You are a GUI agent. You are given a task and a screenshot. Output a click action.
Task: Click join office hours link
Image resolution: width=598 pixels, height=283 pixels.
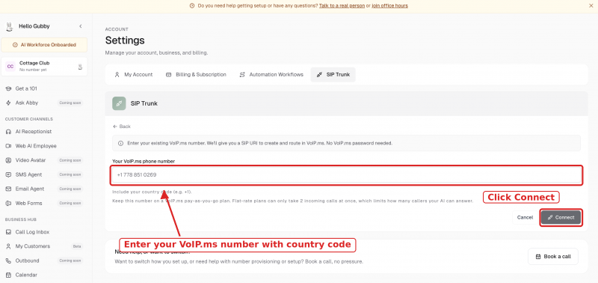click(x=389, y=6)
